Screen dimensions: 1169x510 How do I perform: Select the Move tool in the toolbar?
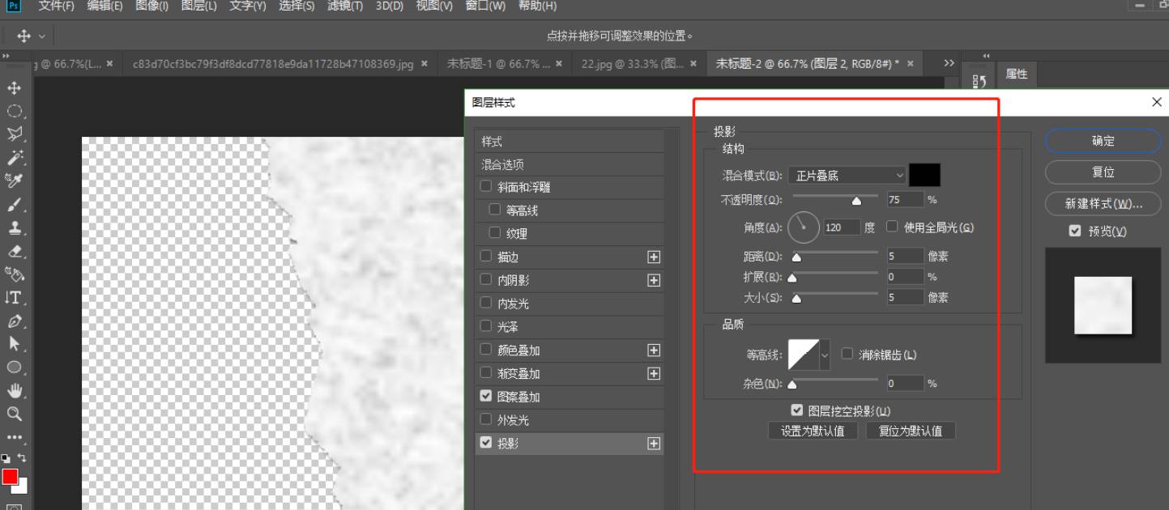click(14, 87)
